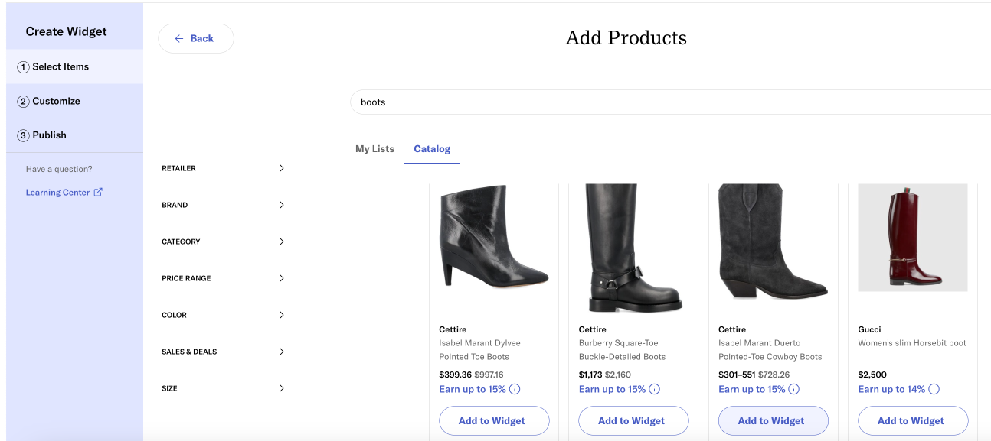Click the step 2 circle icon
The height and width of the screenshot is (441, 991).
(x=24, y=101)
